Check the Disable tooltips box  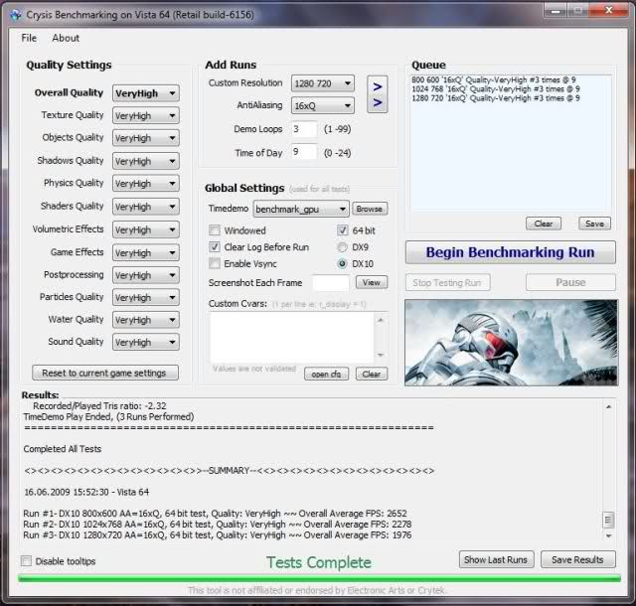tap(27, 561)
